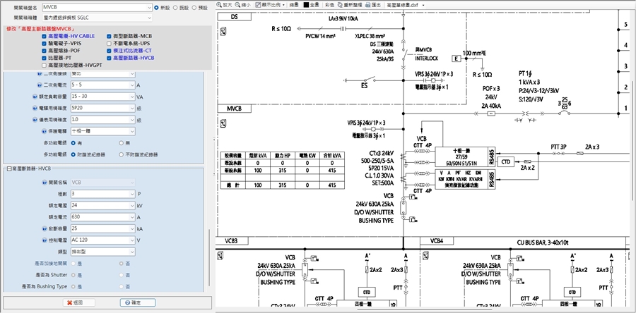Screen dimensions: 636x313
Task: Uncheck the 高壓電纜-HV CABLE checkbox
Action: click(x=45, y=35)
